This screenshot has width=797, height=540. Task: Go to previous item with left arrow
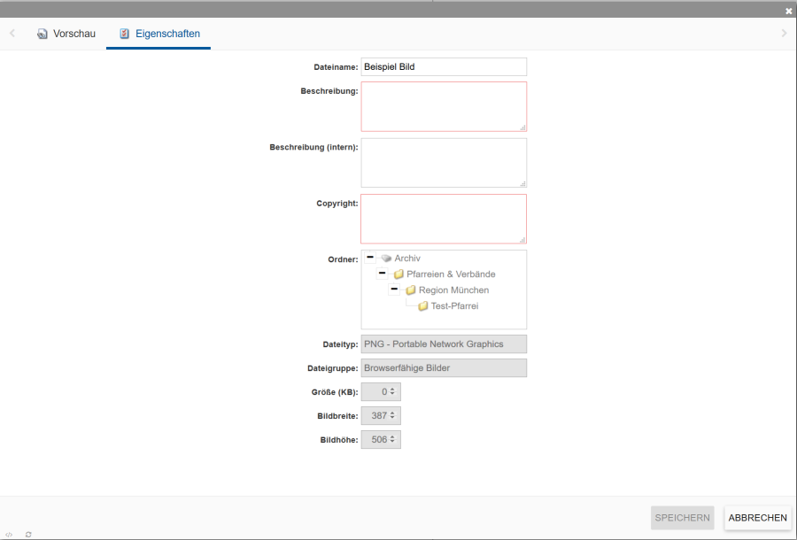12,34
